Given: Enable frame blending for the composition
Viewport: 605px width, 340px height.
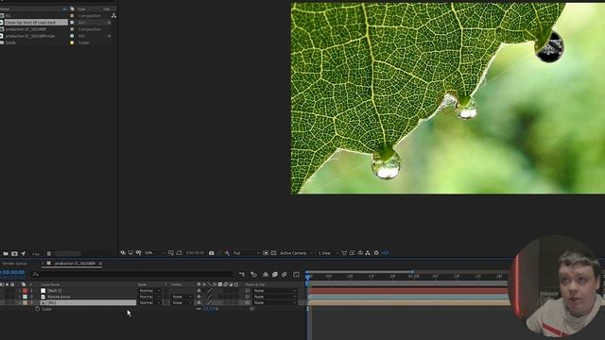Looking at the screenshot, I should pyautogui.click(x=275, y=275).
